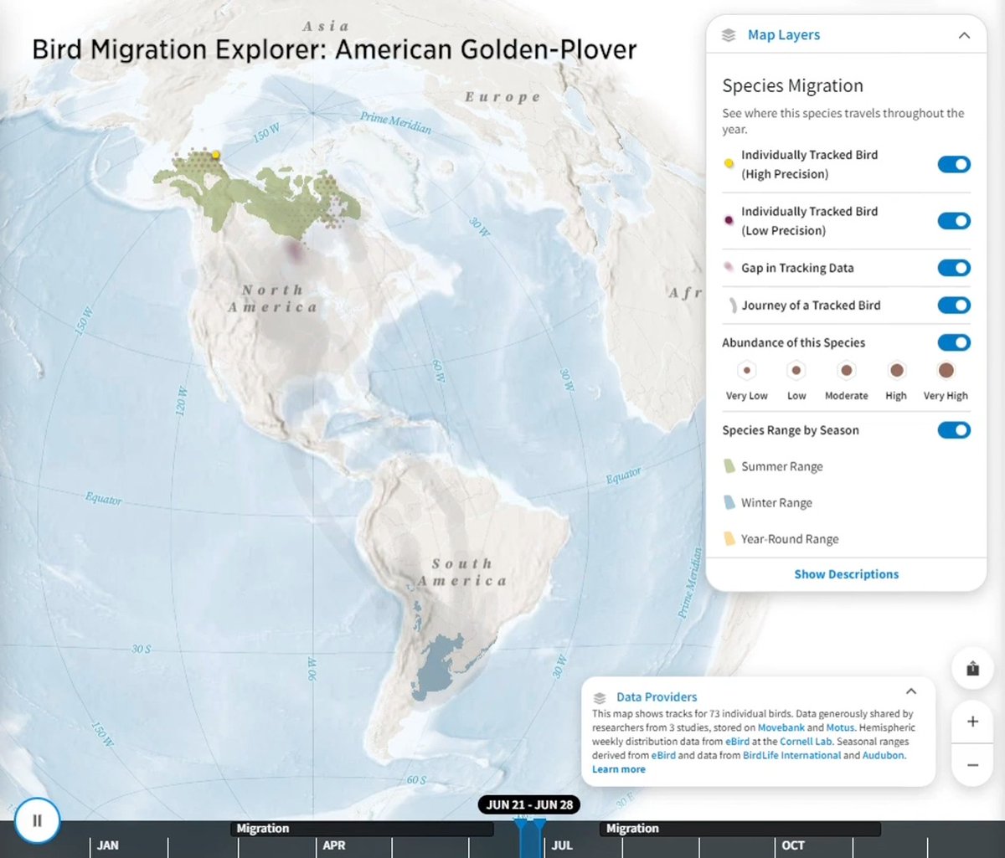Click the yellow High Precision legend dot
The image size is (1005, 858).
729,162
